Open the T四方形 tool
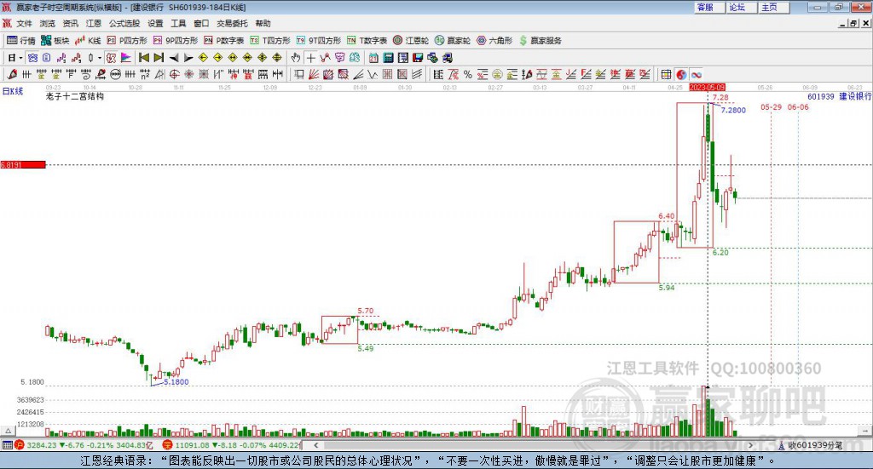873x469 pixels. click(x=270, y=41)
